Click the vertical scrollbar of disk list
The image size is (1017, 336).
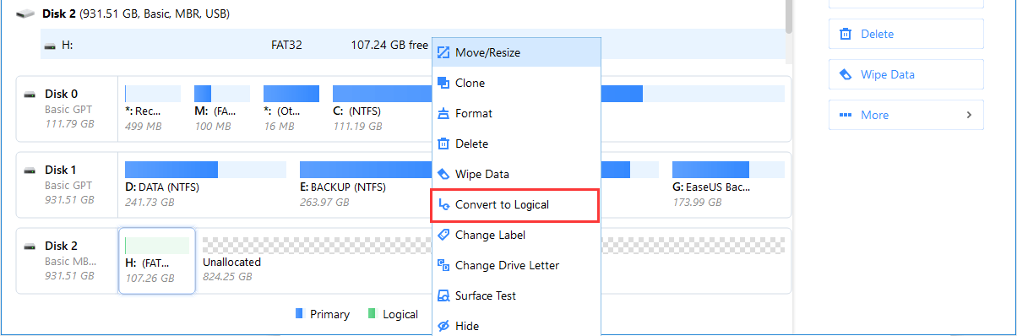point(789,17)
